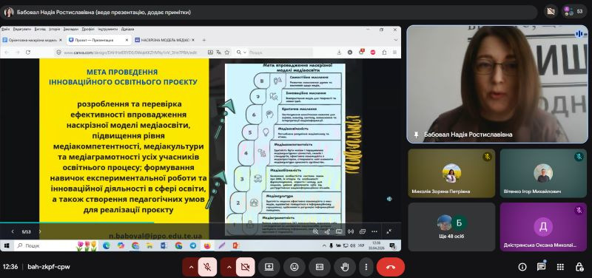Screen dimensions: 592x278
Task: Raise your hand
Action: (x=345, y=267)
